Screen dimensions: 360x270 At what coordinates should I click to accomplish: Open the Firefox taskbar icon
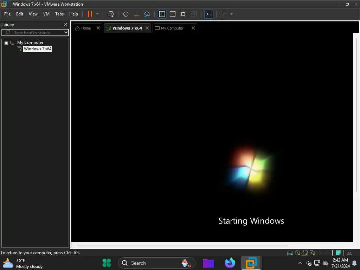pos(230,263)
